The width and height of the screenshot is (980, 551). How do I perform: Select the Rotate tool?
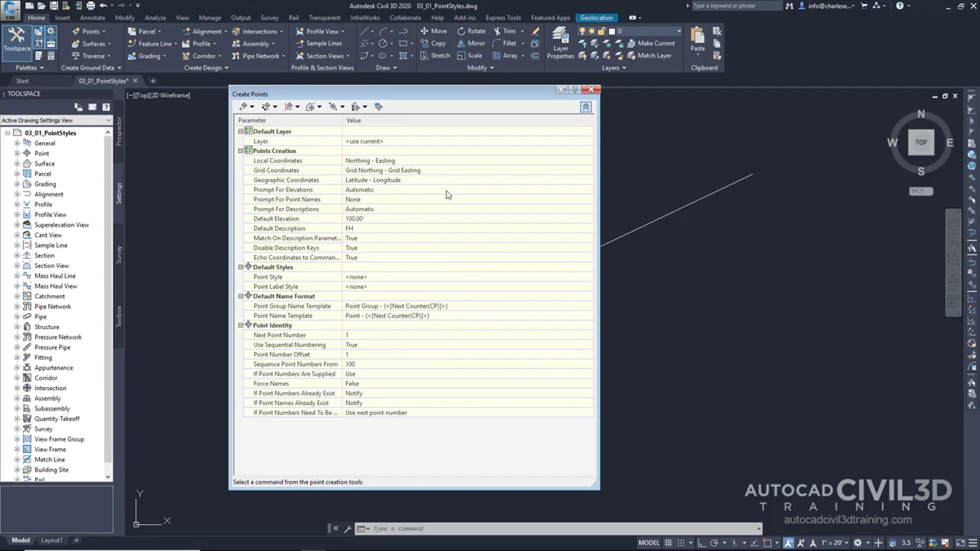point(471,31)
